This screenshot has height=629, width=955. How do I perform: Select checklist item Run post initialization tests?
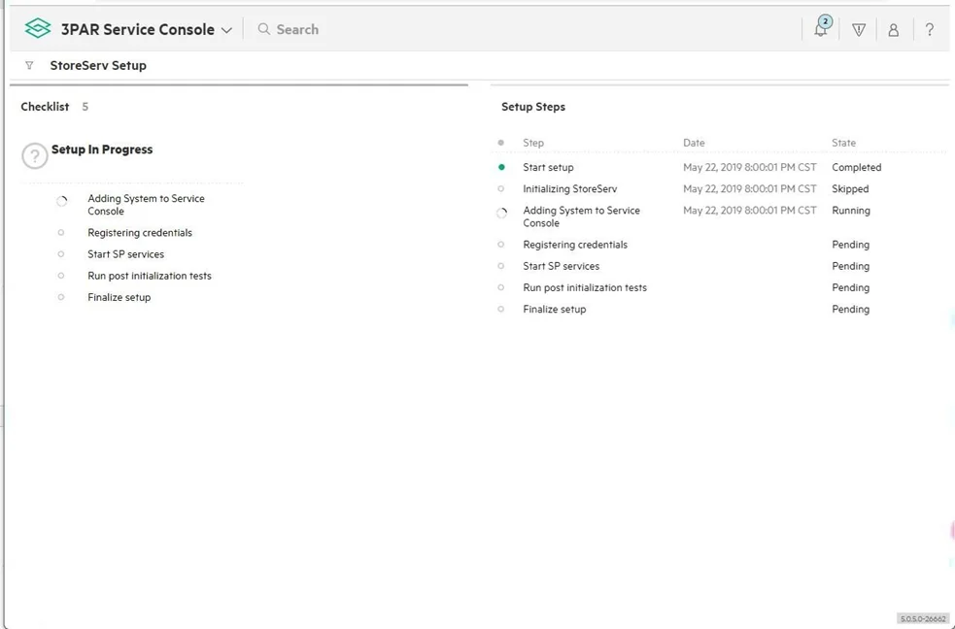(x=150, y=276)
